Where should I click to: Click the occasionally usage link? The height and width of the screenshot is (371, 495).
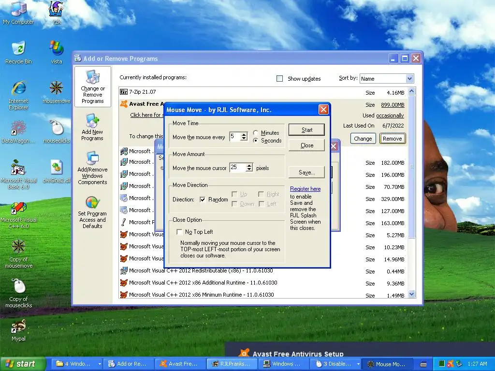390,115
